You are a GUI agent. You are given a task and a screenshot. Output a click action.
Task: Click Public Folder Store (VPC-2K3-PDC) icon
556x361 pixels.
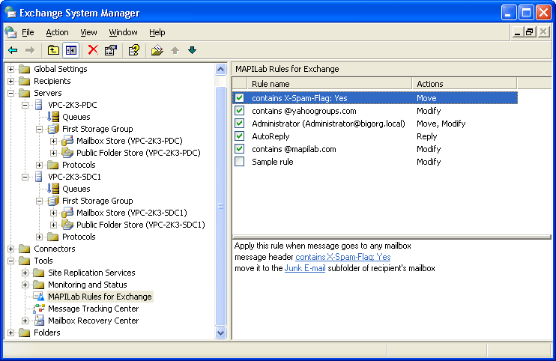point(67,153)
